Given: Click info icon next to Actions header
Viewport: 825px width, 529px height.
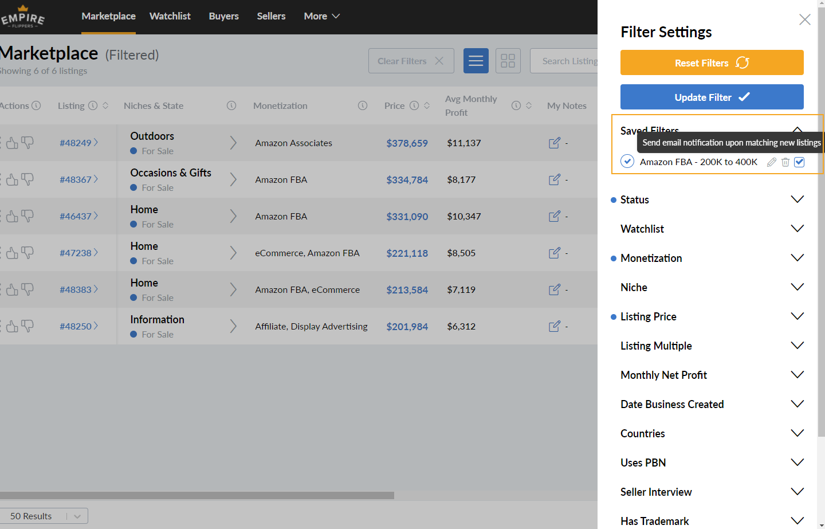Looking at the screenshot, I should point(36,105).
